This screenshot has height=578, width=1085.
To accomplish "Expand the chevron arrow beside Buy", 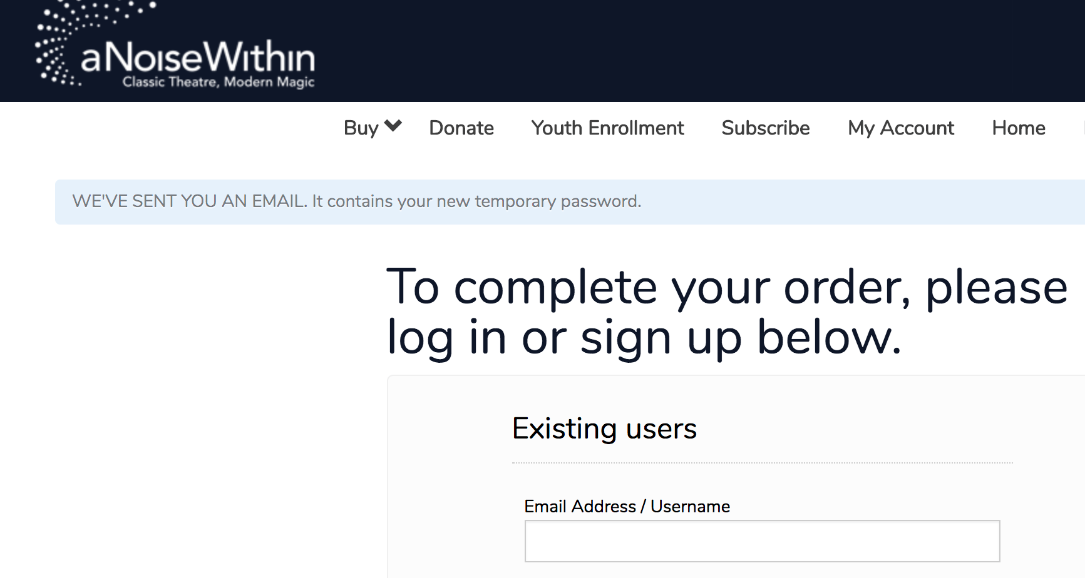I will coord(393,126).
